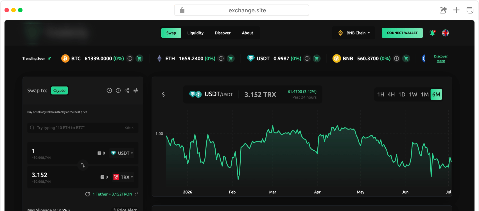
Task: Buy BTC with cart icon
Action: pyautogui.click(x=139, y=58)
